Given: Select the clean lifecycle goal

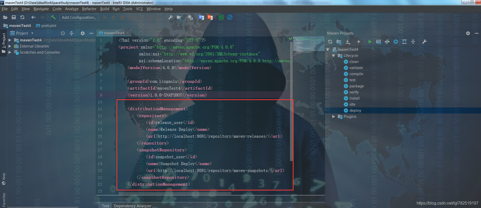Looking at the screenshot, I should (x=354, y=62).
